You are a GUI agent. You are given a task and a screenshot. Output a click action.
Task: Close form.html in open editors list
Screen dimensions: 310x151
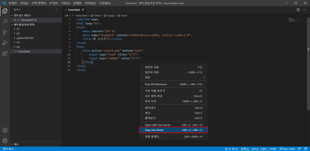(x=15, y=20)
